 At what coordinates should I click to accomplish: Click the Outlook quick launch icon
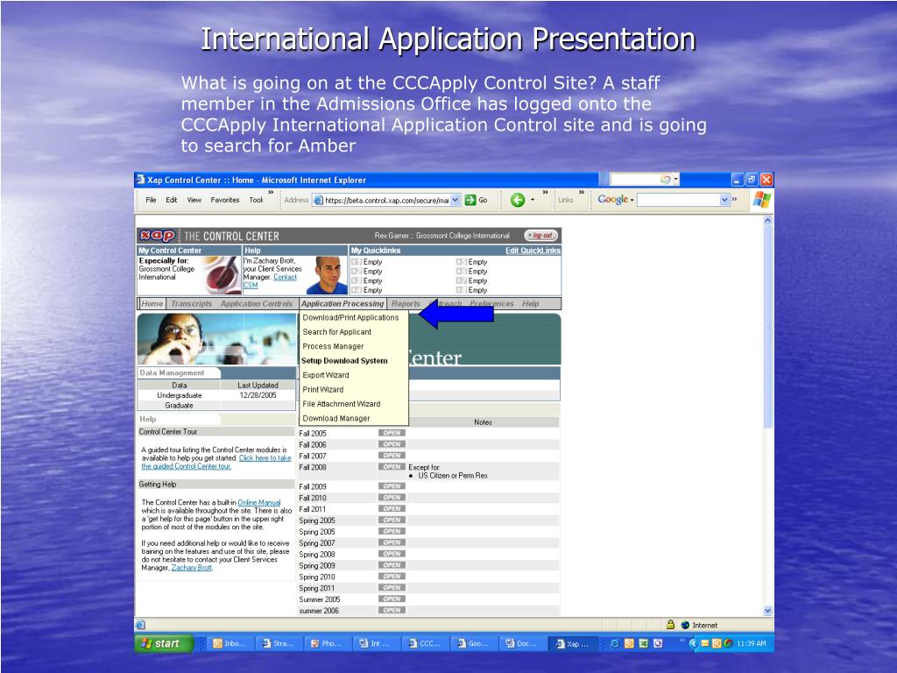tap(629, 643)
